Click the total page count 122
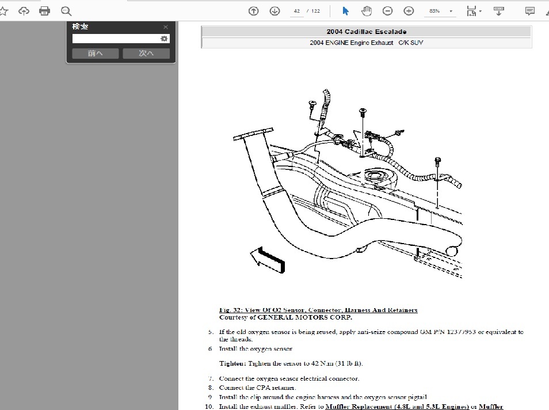This screenshot has height=410, width=549. click(x=315, y=11)
